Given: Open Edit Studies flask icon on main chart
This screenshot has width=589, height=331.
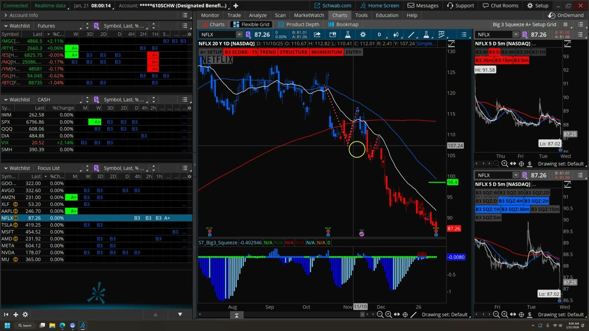Looking at the screenshot, I should tap(348, 34).
